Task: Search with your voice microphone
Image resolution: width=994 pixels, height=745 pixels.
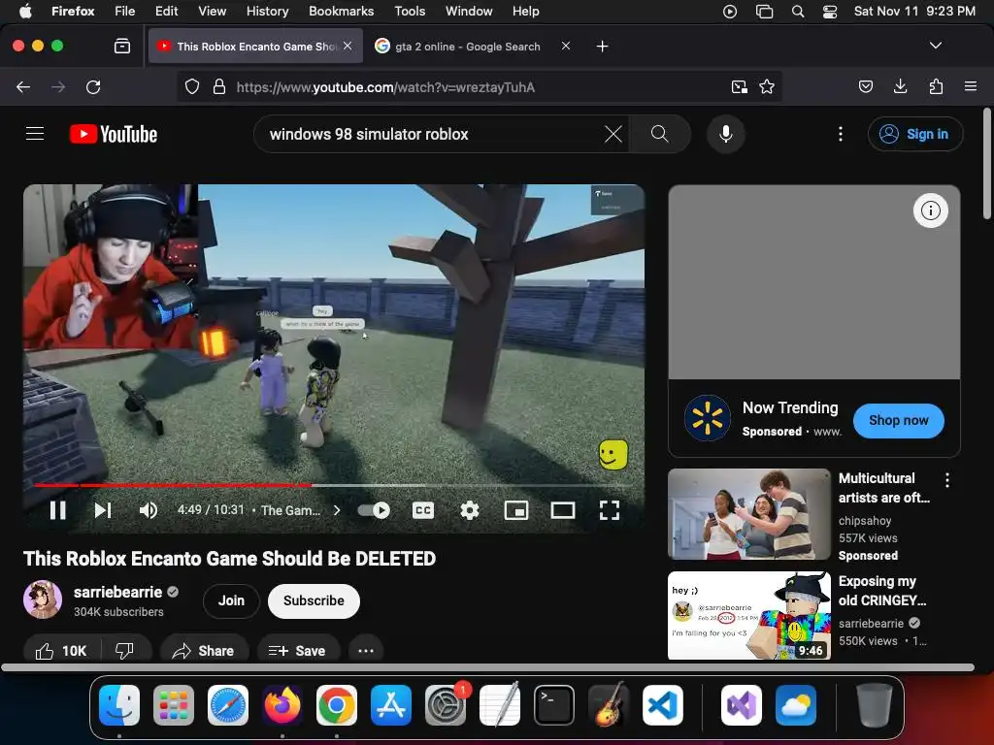Action: click(x=726, y=134)
